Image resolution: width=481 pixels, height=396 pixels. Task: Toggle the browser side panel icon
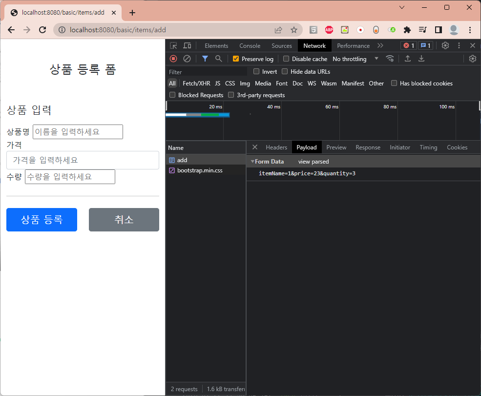tap(439, 30)
